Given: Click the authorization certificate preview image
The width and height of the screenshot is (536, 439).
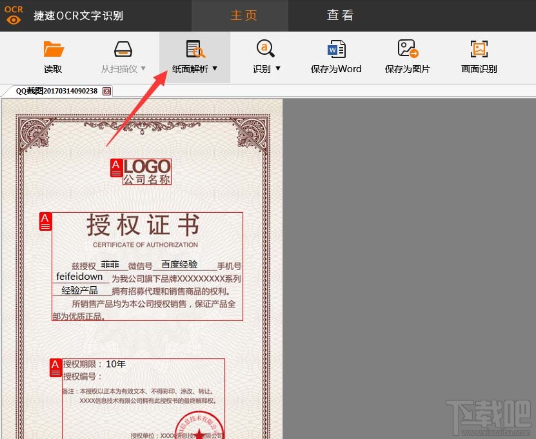Looking at the screenshot, I should click(x=143, y=271).
